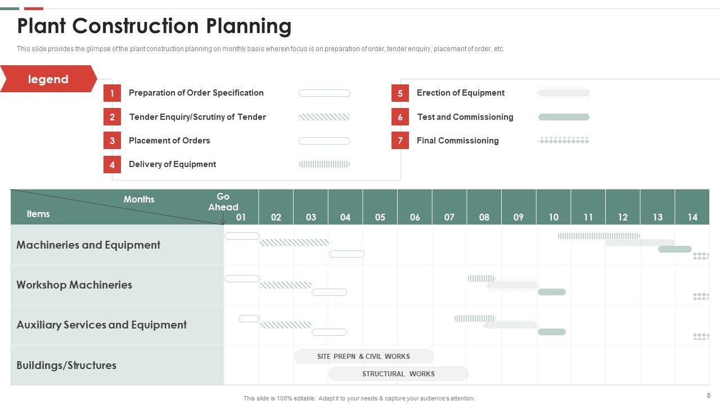The width and height of the screenshot is (720, 405).
Task: Select the STRUCTURAL WORKS bar
Action: (398, 373)
